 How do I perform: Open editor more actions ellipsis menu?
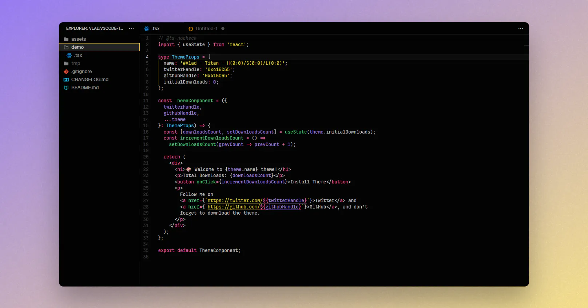[521, 28]
